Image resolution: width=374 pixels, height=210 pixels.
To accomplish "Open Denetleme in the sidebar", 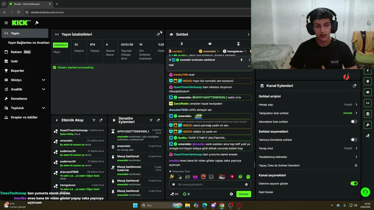I will (25, 99).
